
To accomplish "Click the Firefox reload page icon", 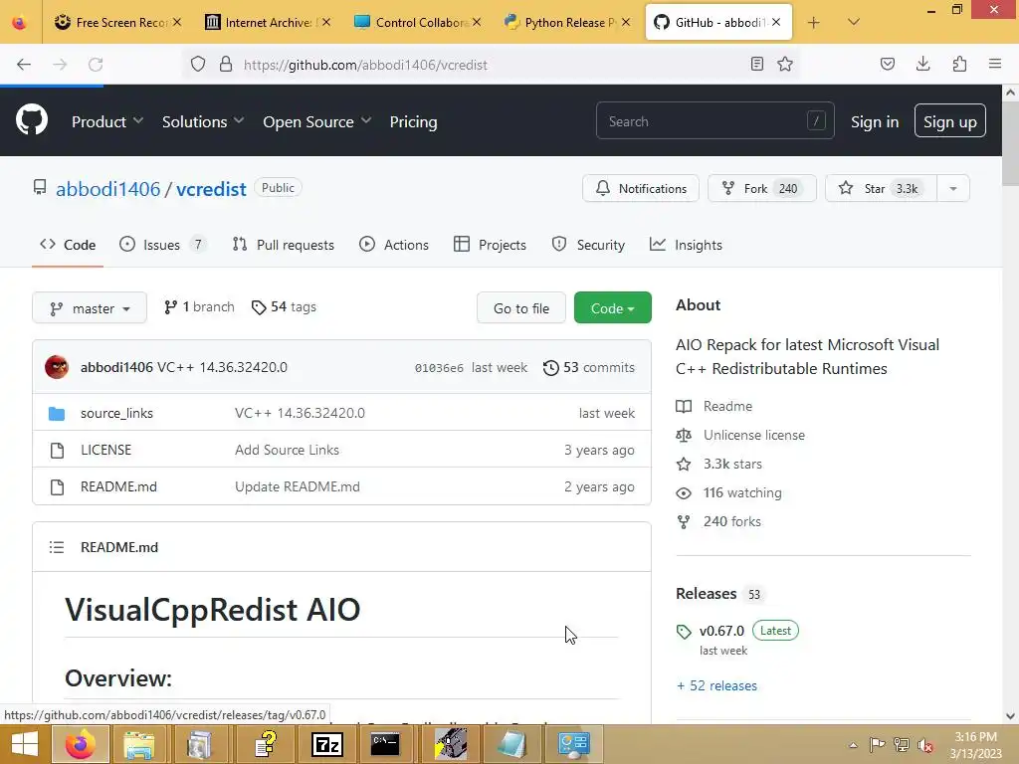I will [x=96, y=65].
